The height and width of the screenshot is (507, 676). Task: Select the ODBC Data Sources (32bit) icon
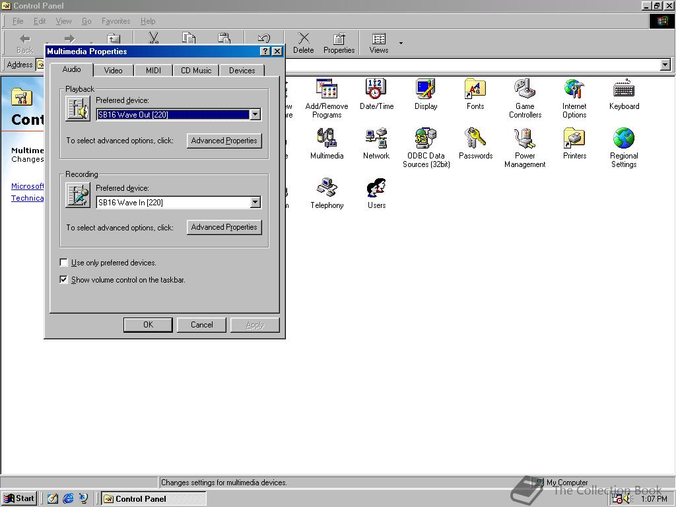[426, 147]
